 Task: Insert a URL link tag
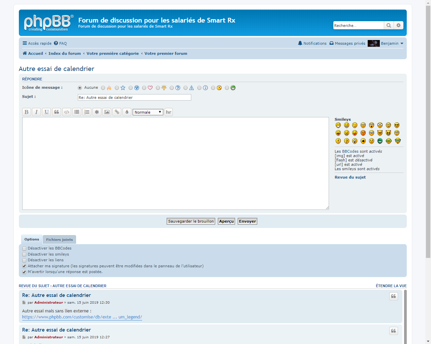117,112
